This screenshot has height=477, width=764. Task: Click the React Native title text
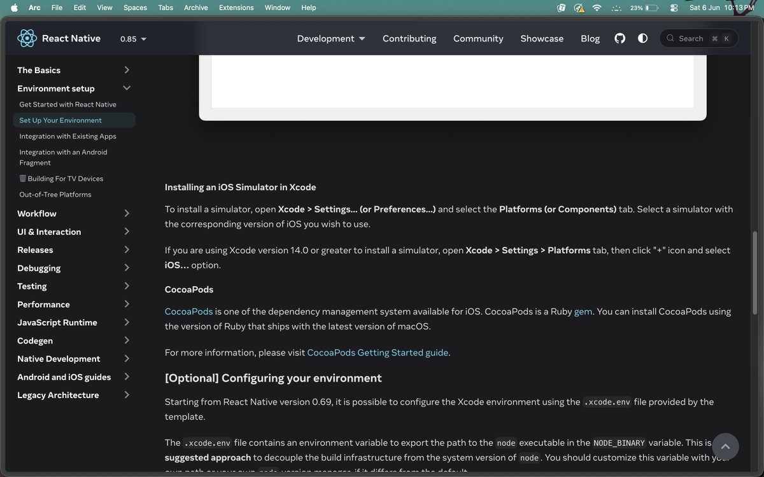click(71, 38)
